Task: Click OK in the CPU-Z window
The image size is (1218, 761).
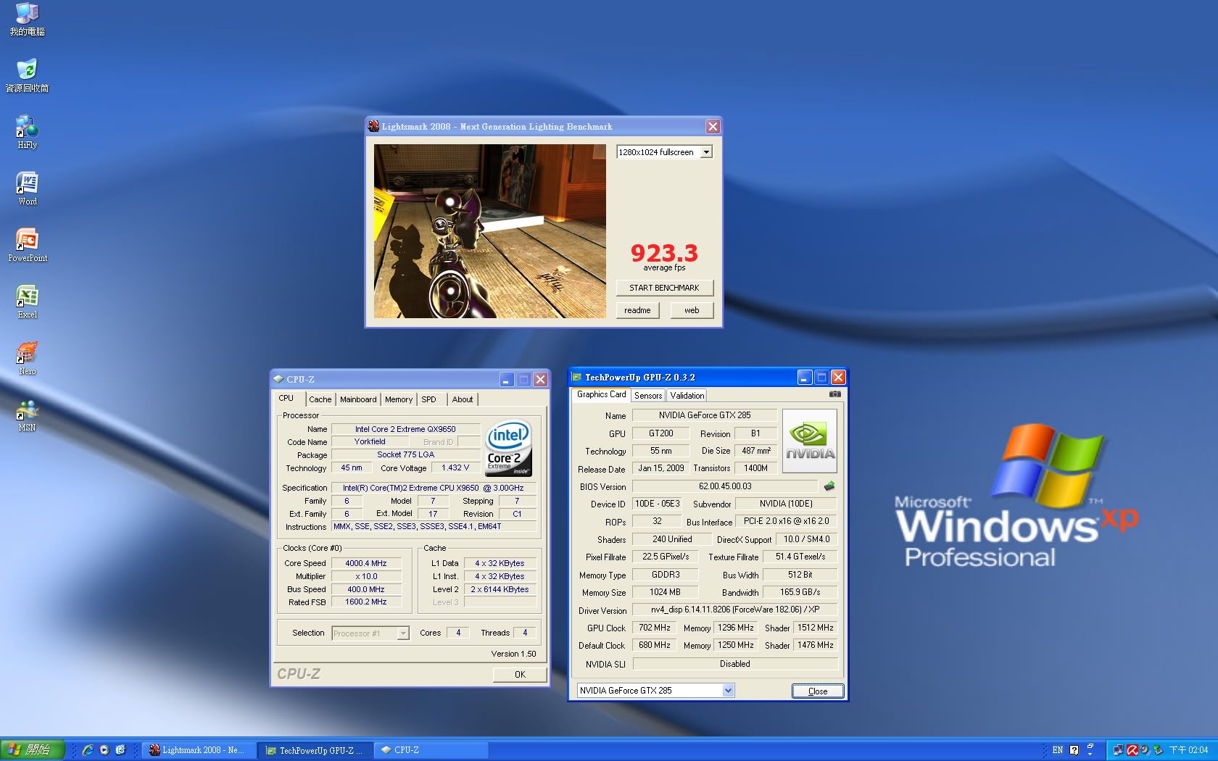Action: [x=520, y=675]
